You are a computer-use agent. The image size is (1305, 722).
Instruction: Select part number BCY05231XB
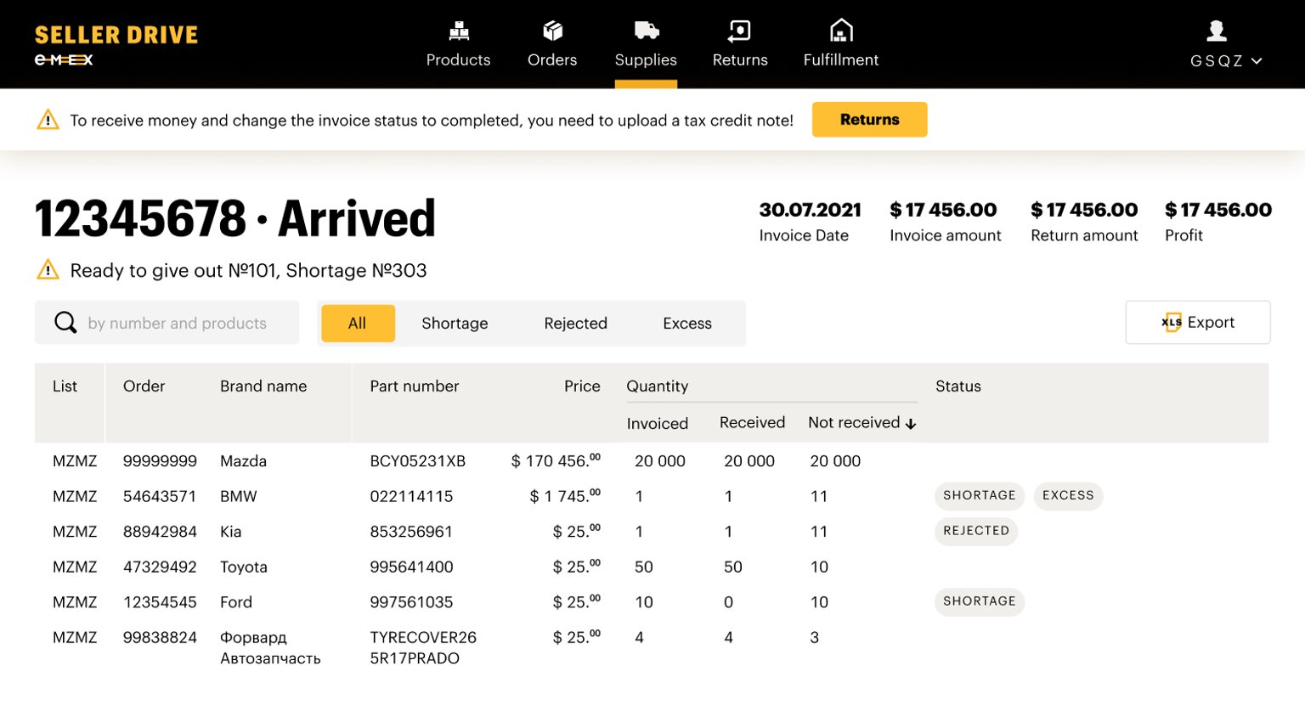[418, 461]
